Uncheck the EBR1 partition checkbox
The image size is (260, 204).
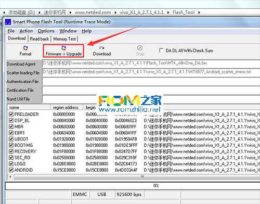pos(11,133)
